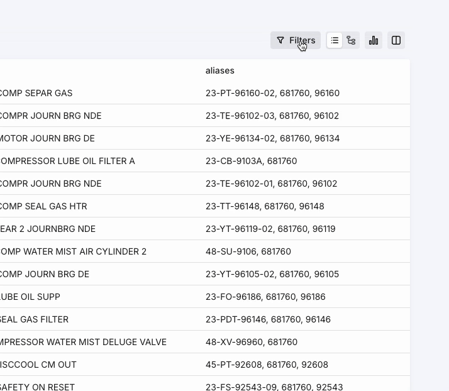The height and width of the screenshot is (391, 449).
Task: Switch to tree hierarchy view
Action: pos(351,40)
